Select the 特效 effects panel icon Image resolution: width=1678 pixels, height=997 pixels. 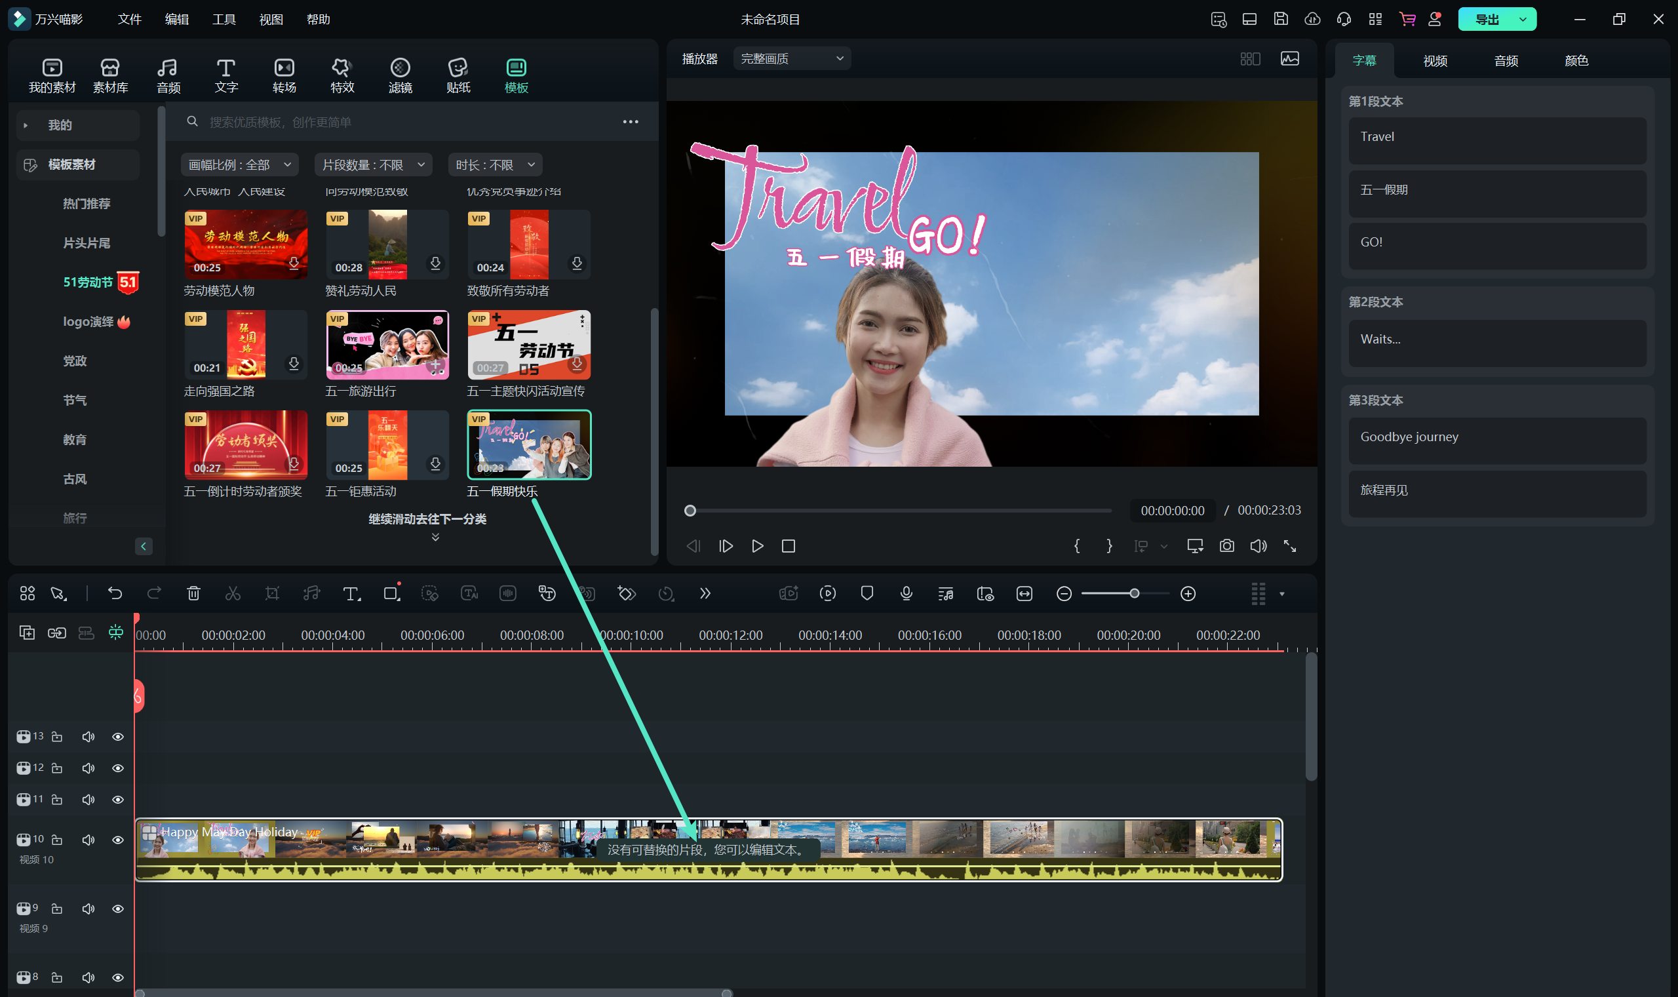click(x=341, y=74)
